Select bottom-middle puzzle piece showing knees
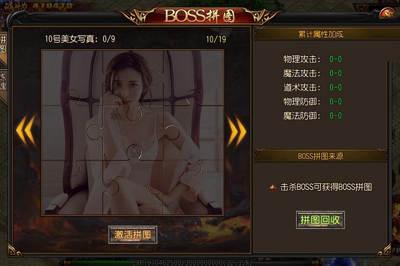The width and height of the screenshot is (400, 266). coord(133,188)
